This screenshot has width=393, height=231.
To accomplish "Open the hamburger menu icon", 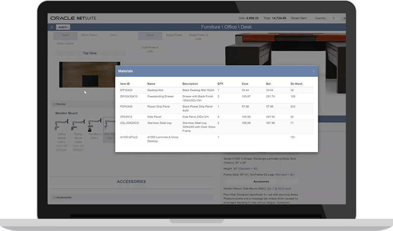I will point(52,27).
